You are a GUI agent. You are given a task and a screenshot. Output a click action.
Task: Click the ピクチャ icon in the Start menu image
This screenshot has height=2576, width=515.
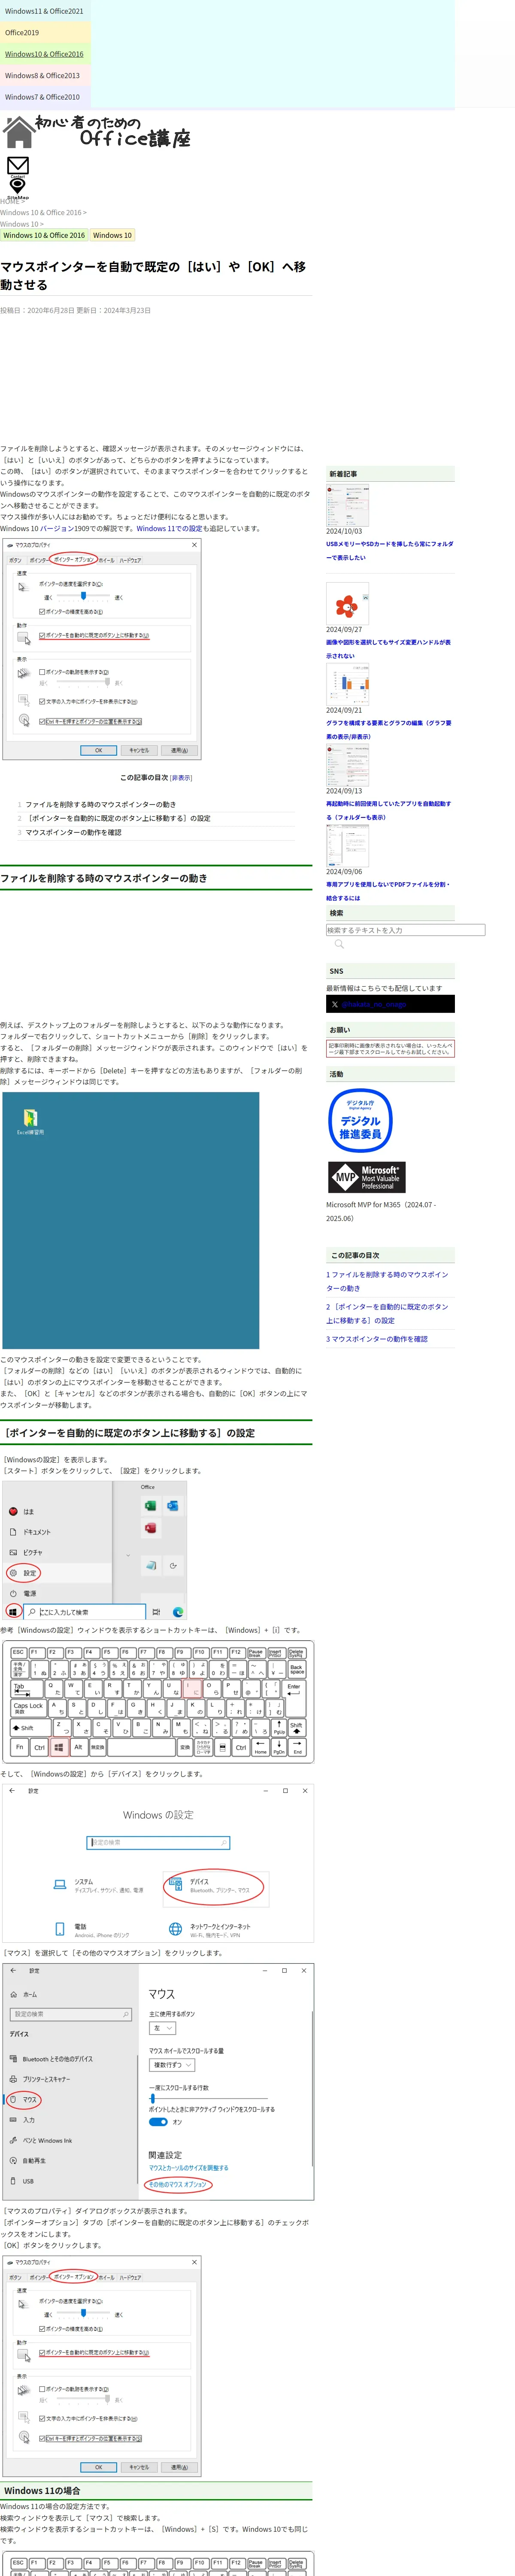[13, 1552]
